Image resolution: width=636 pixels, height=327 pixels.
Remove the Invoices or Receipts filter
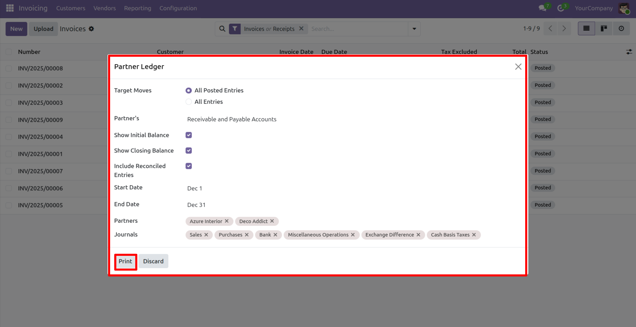301,29
